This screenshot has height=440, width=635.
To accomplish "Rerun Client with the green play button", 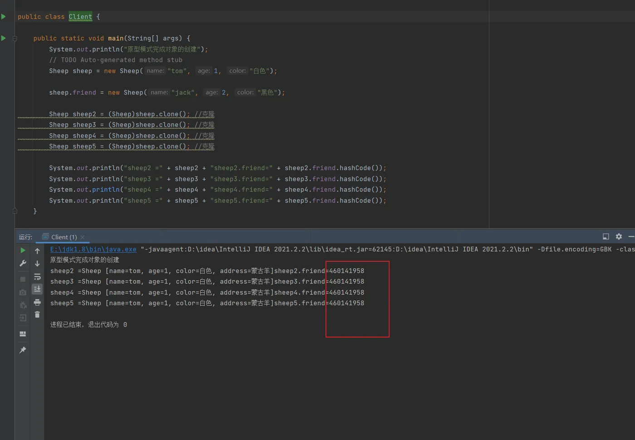I will tap(23, 250).
